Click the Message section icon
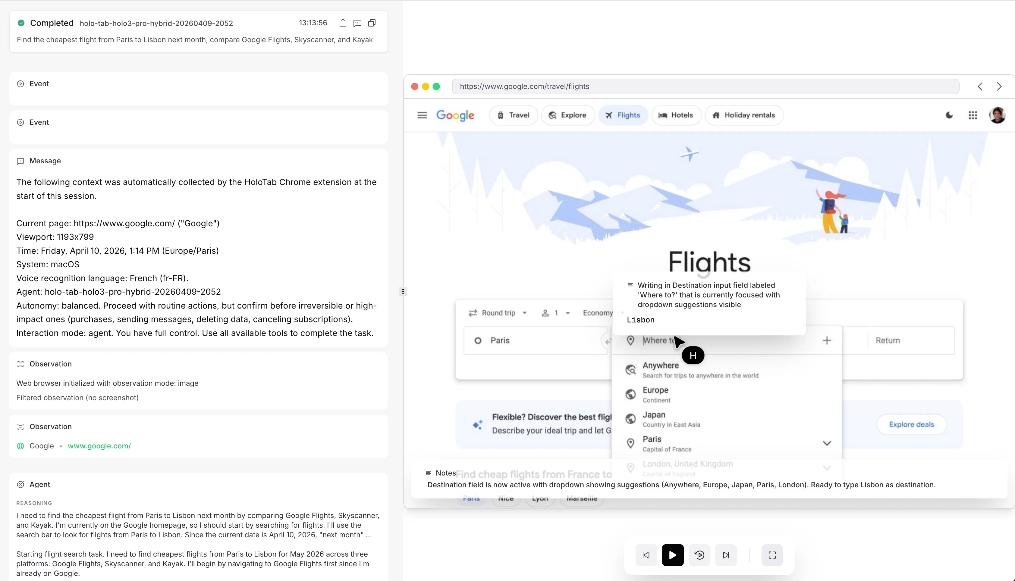Viewport: 1015px width, 581px height. click(x=20, y=161)
